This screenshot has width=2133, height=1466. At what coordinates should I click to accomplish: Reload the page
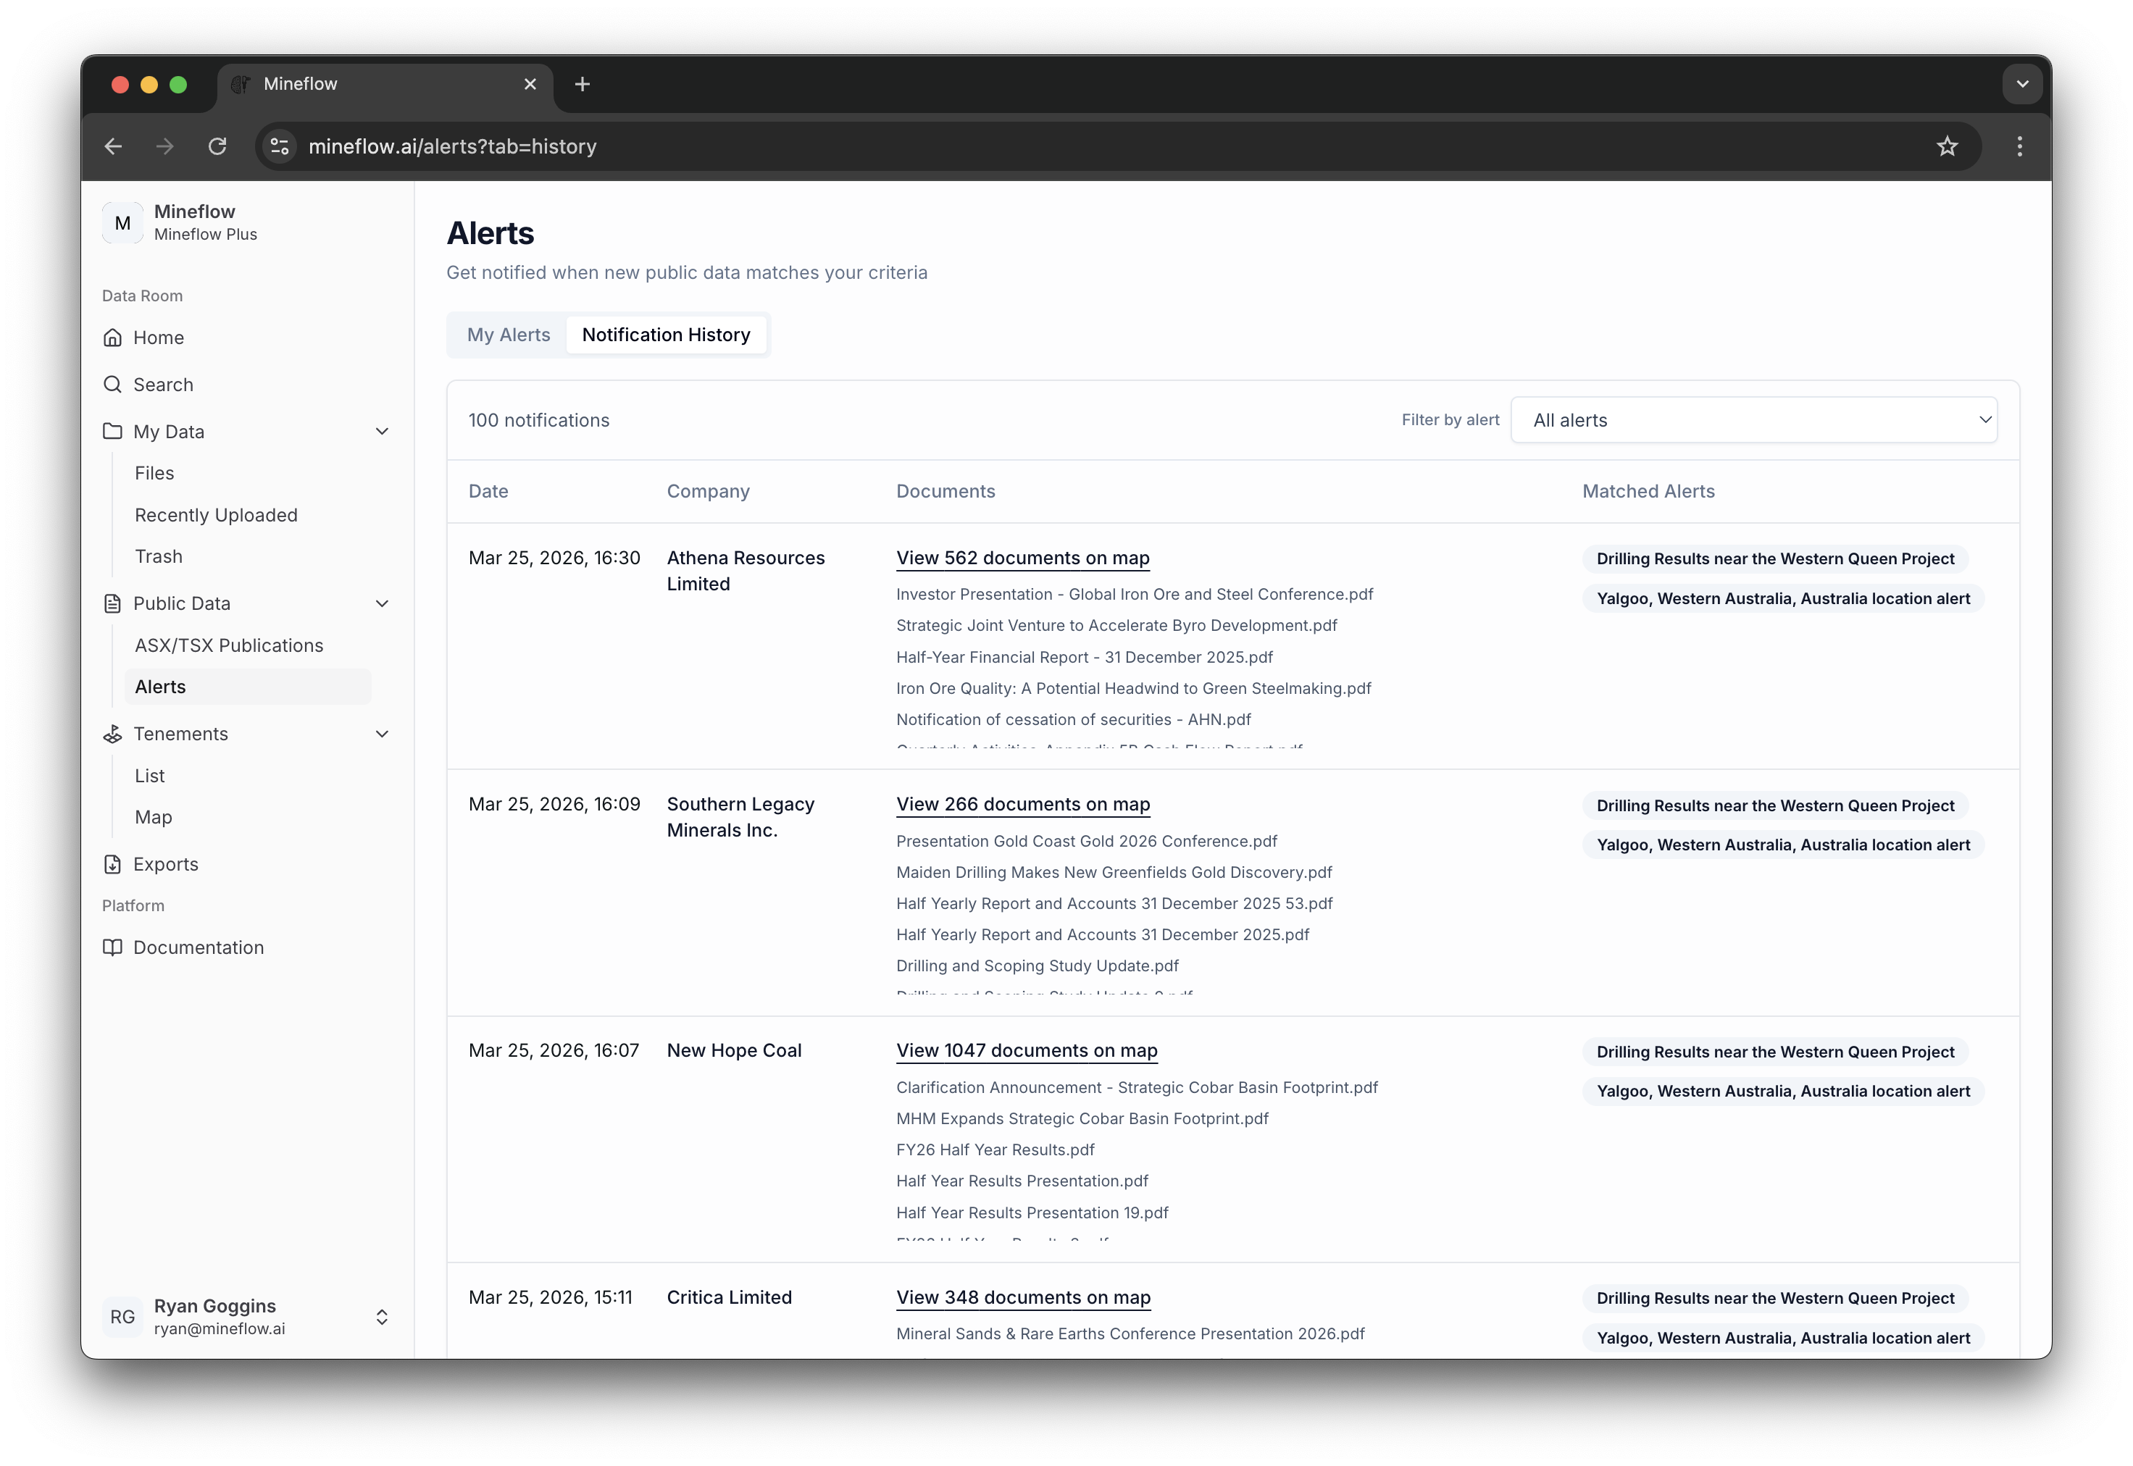(x=217, y=146)
